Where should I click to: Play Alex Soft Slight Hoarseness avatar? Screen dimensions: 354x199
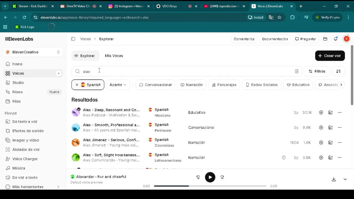coord(76,158)
